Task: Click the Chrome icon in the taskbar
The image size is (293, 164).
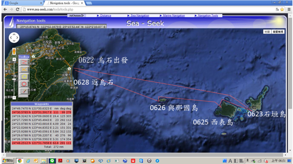Action: coord(20,161)
